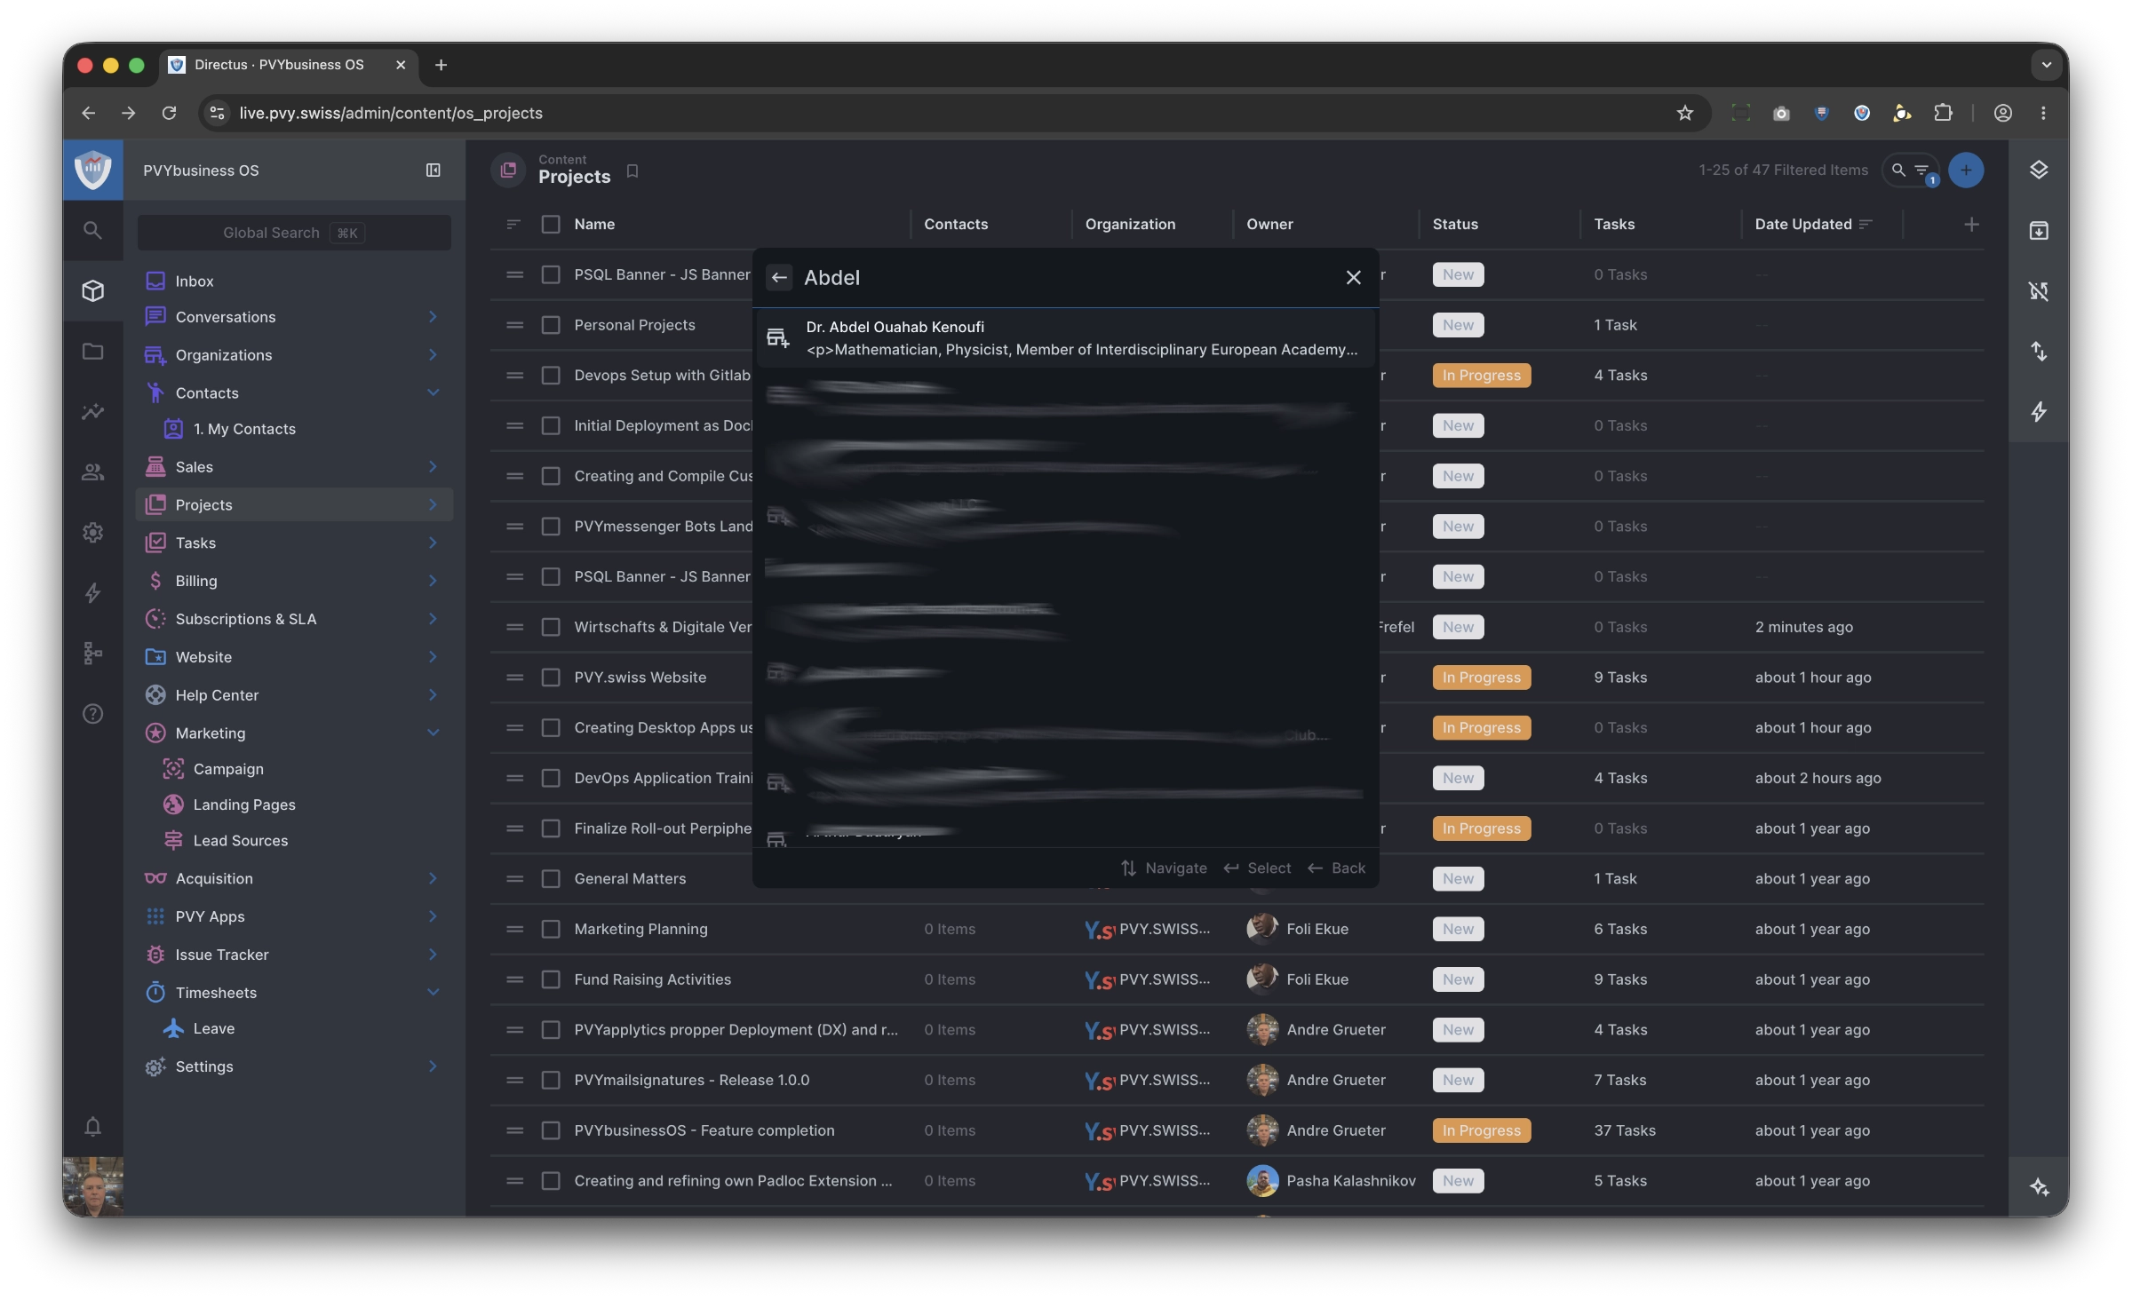Viewport: 2132px width, 1300px height.
Task: Sort by the Name column header
Action: tap(594, 225)
